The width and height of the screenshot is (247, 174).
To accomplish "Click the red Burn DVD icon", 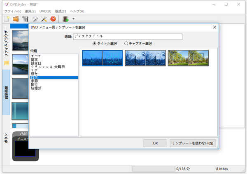I will 53,19.
